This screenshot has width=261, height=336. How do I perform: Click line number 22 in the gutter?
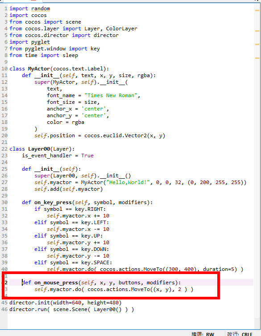coord(4,149)
